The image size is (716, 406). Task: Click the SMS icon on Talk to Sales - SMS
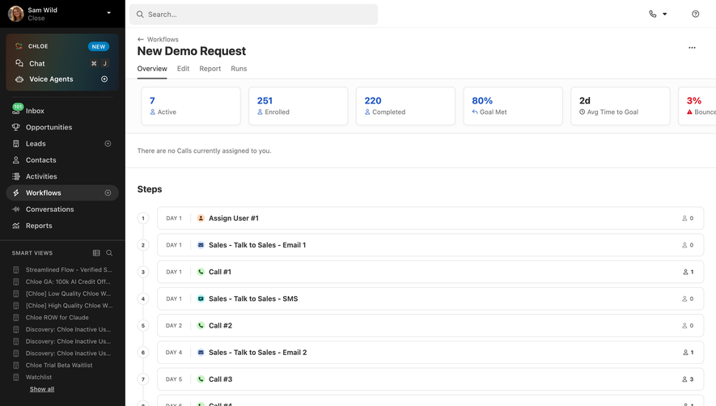pyautogui.click(x=201, y=298)
